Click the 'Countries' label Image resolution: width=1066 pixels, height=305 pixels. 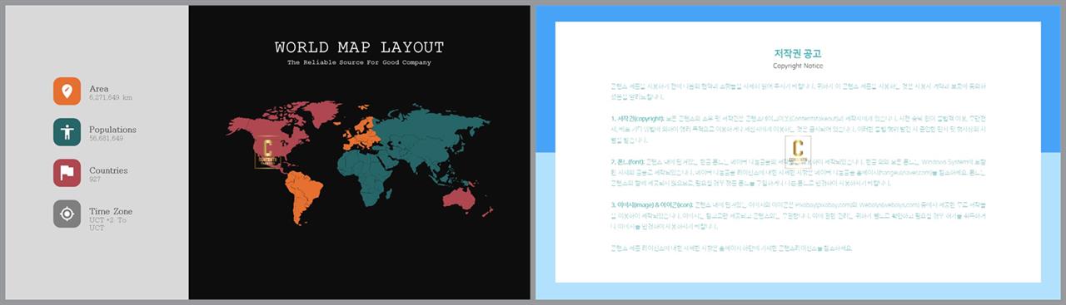click(108, 170)
